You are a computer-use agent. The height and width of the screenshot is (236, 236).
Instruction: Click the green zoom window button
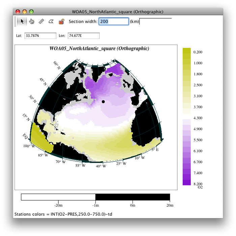tap(31, 12)
